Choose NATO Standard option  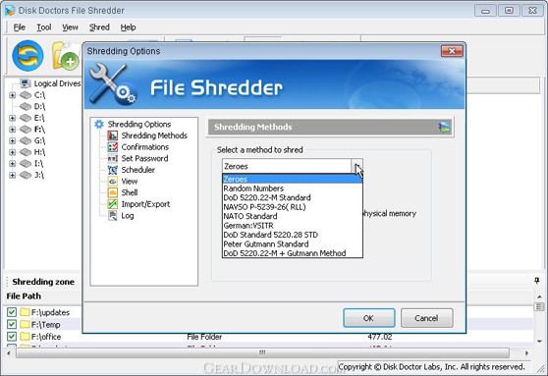[x=293, y=216]
